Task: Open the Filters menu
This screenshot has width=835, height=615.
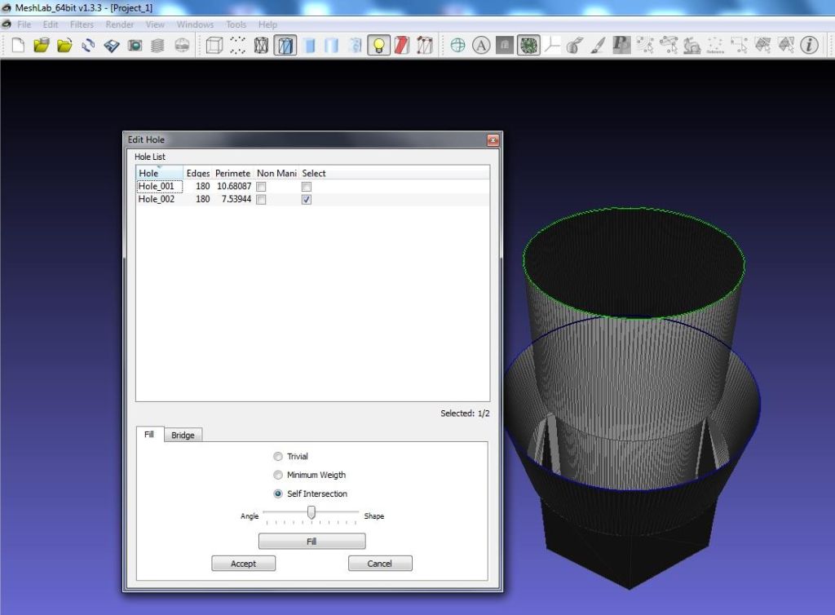Action: click(82, 24)
